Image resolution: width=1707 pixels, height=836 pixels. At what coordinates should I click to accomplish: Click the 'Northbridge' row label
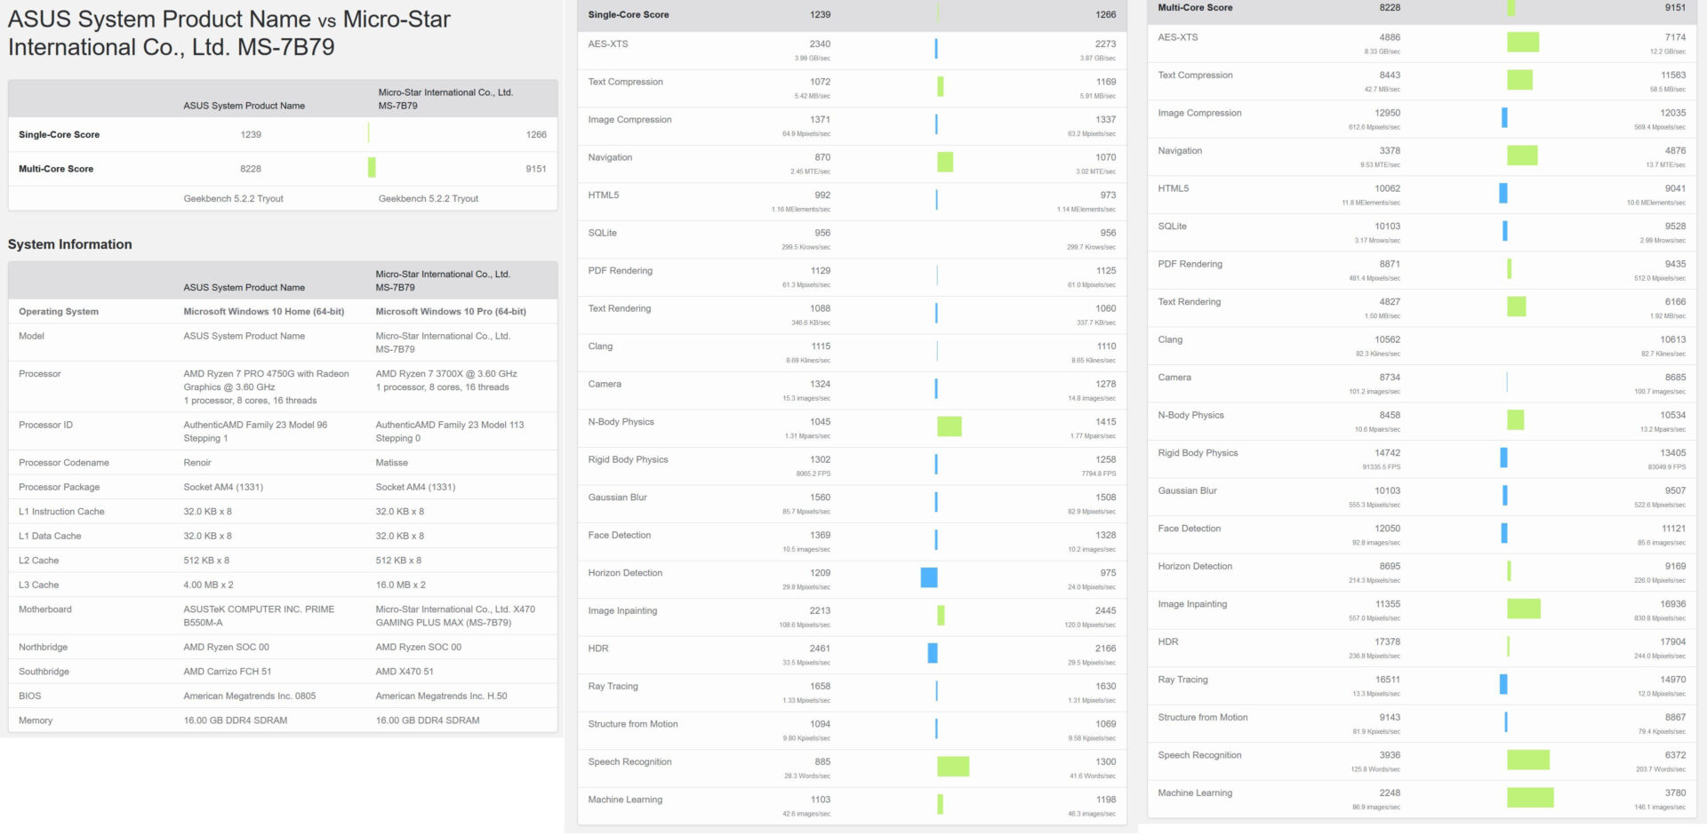pos(43,647)
